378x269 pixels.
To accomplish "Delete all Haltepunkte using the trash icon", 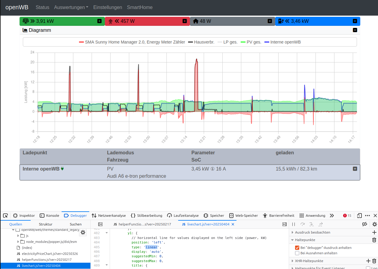I will [x=374, y=240].
